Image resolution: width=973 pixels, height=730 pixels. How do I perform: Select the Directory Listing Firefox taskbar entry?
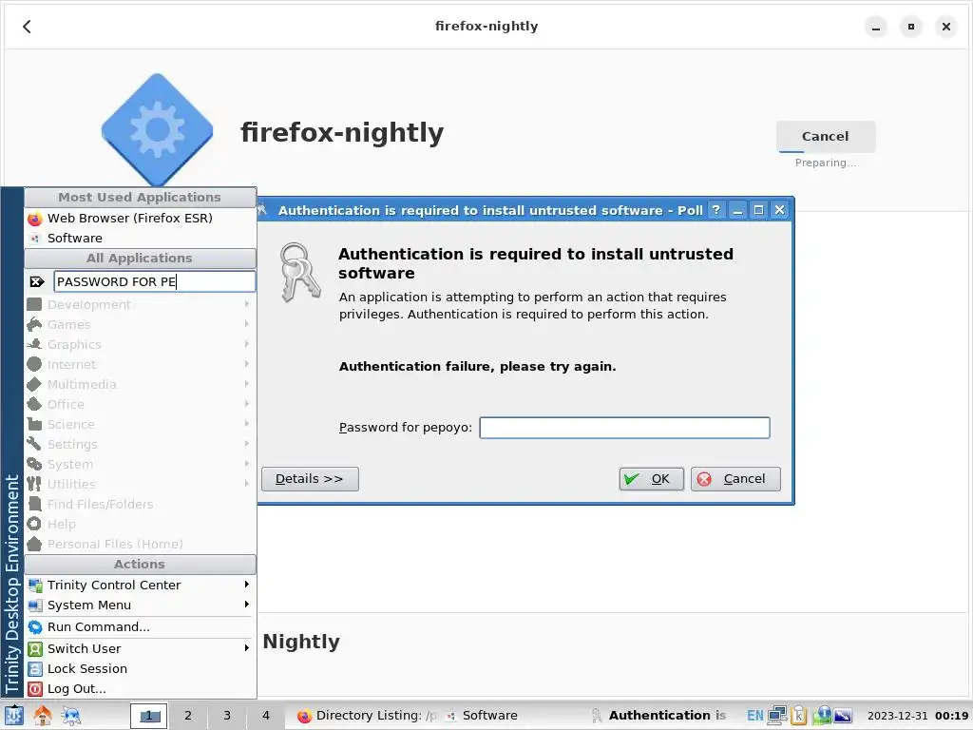(x=366, y=716)
